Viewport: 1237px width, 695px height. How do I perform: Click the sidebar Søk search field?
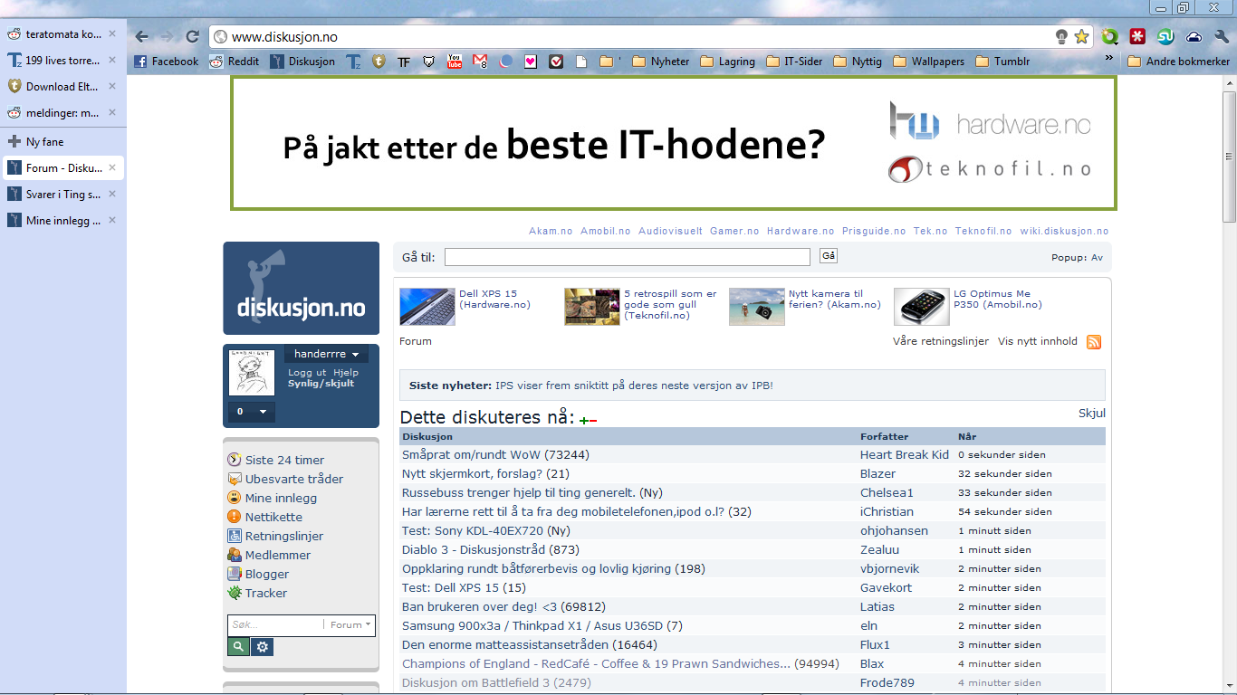pyautogui.click(x=275, y=624)
